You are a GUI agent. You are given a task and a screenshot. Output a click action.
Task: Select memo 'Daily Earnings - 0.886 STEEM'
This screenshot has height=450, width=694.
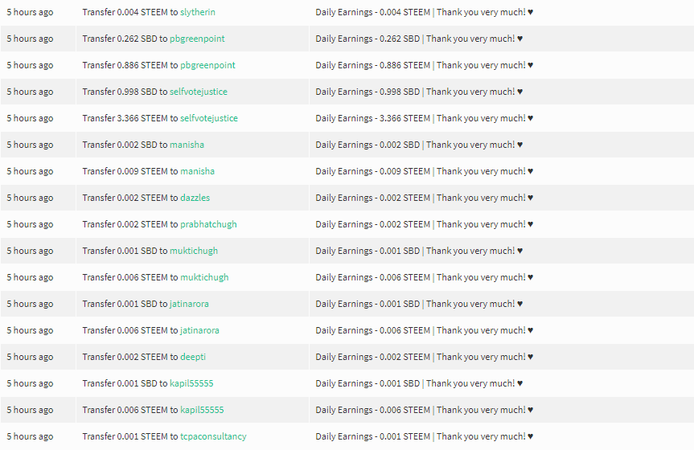pyautogui.click(x=372, y=65)
